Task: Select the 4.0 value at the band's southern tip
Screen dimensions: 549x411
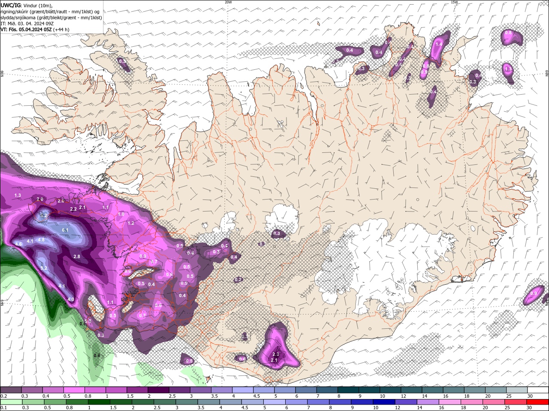Action: click(71, 300)
